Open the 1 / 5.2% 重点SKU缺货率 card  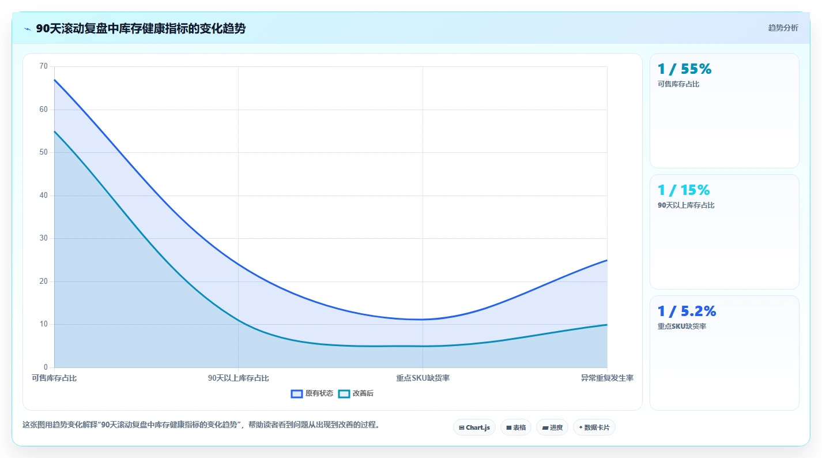pos(724,353)
